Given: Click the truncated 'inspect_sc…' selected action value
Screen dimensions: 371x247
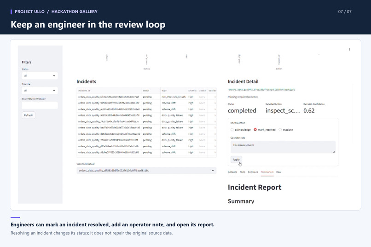Looking at the screenshot, I should tap(283, 110).
